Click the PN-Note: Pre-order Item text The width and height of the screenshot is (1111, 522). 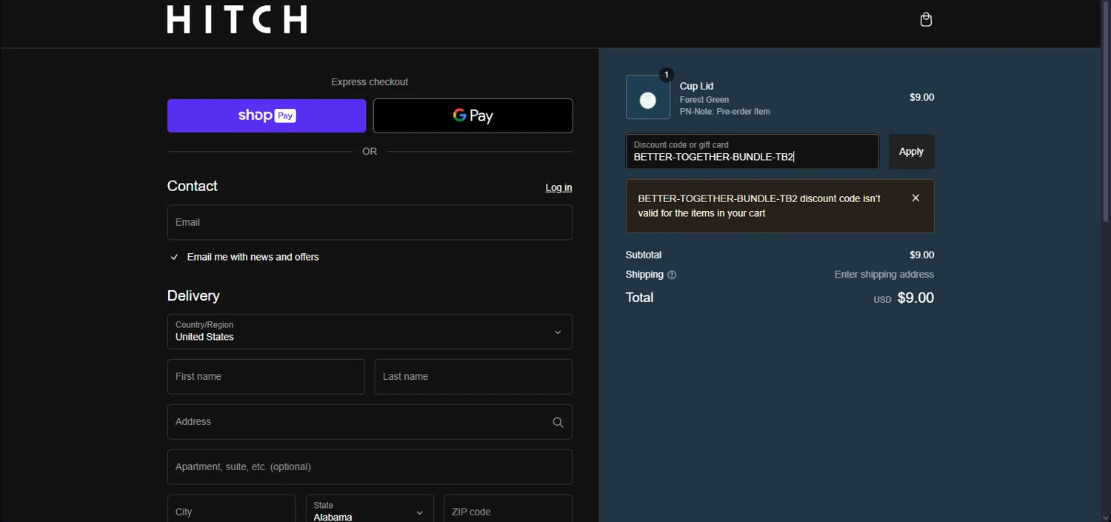[x=725, y=112]
